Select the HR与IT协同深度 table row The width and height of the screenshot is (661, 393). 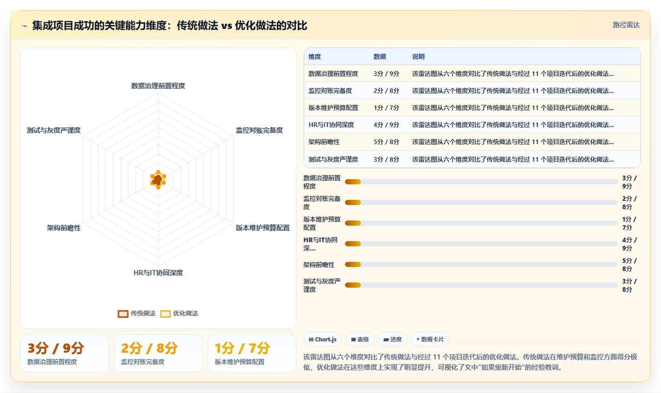(472, 125)
